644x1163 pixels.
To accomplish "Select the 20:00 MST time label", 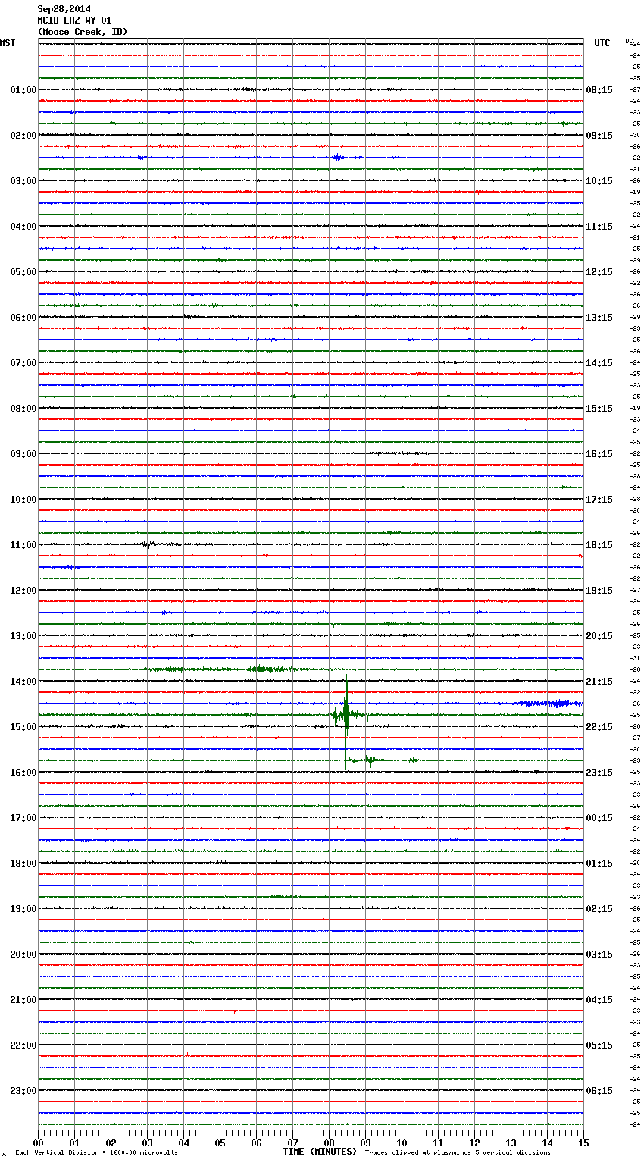I will point(23,955).
